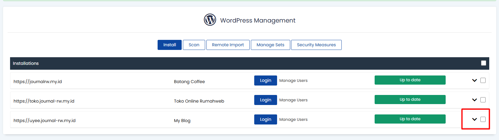
Task: Check the Toko Online Rumahweb checkbox
Action: coord(483,100)
